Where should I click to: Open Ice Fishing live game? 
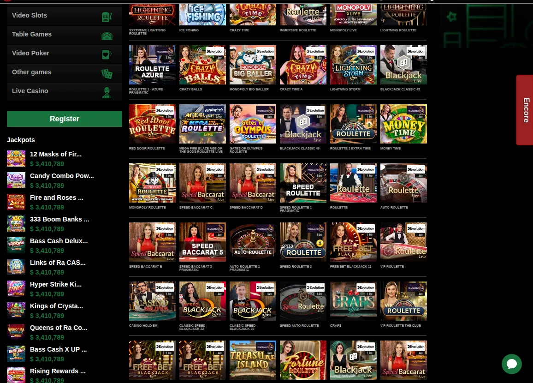click(x=202, y=15)
